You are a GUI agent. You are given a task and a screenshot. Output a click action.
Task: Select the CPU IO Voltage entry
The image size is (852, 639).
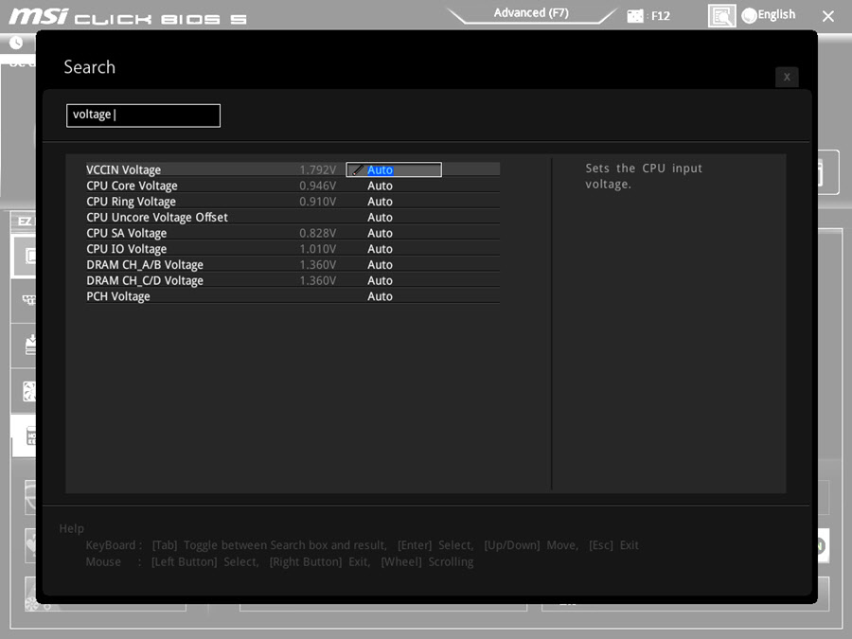(x=126, y=249)
